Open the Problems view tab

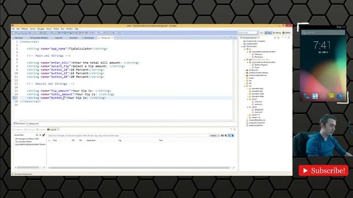click(18, 130)
